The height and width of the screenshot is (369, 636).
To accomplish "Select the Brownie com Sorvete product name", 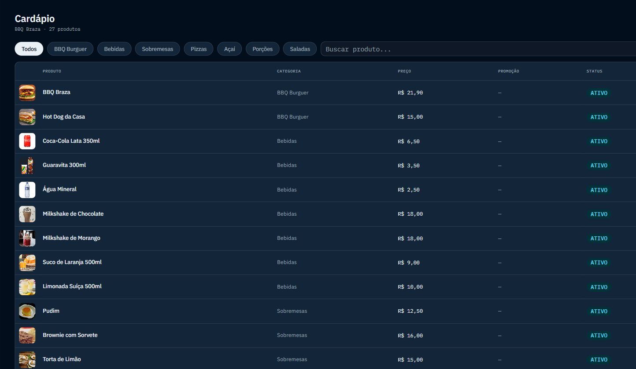I will (x=70, y=335).
